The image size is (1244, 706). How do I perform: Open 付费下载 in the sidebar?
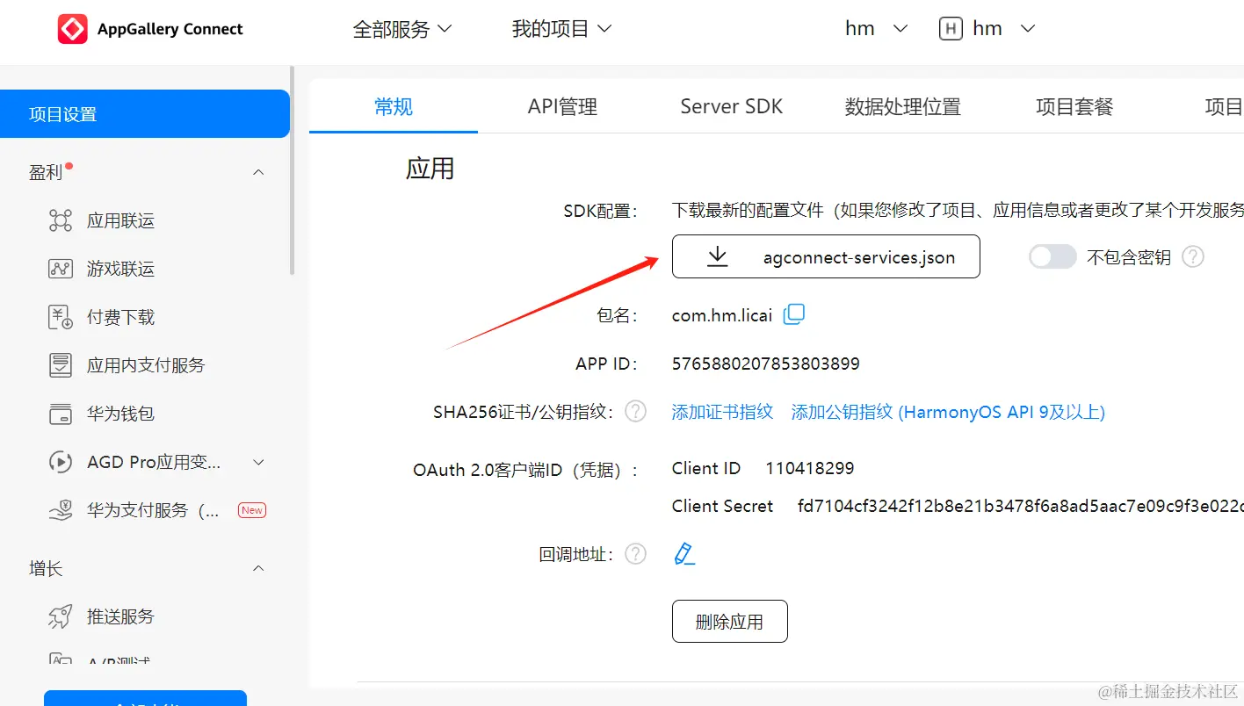click(120, 317)
